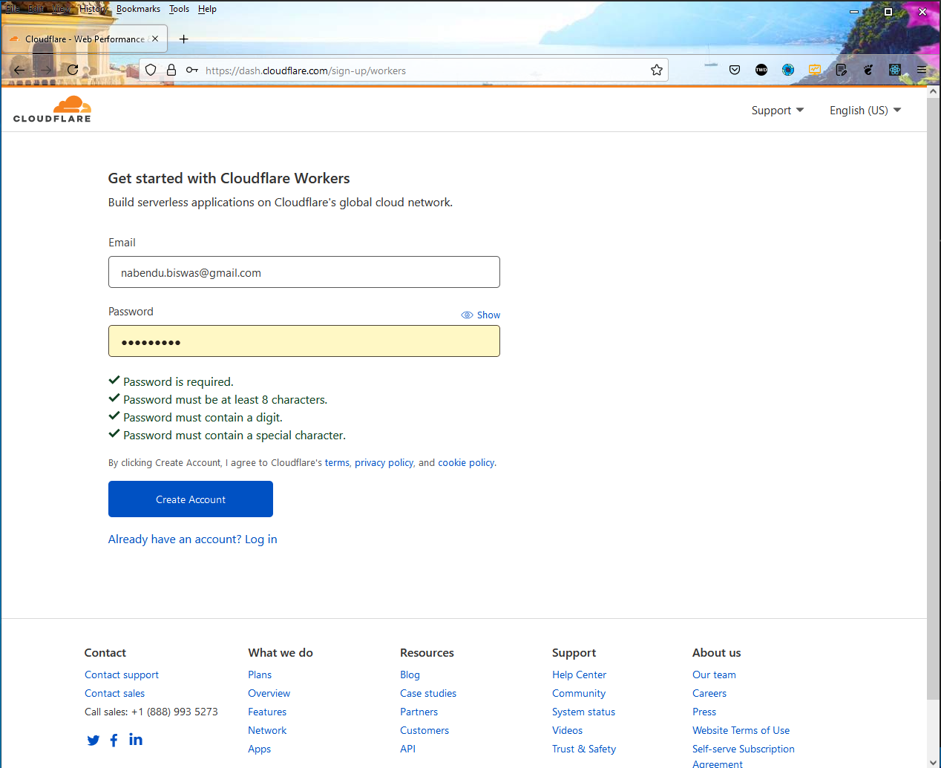Open the Press footer link
This screenshot has width=941, height=768.
704,712
